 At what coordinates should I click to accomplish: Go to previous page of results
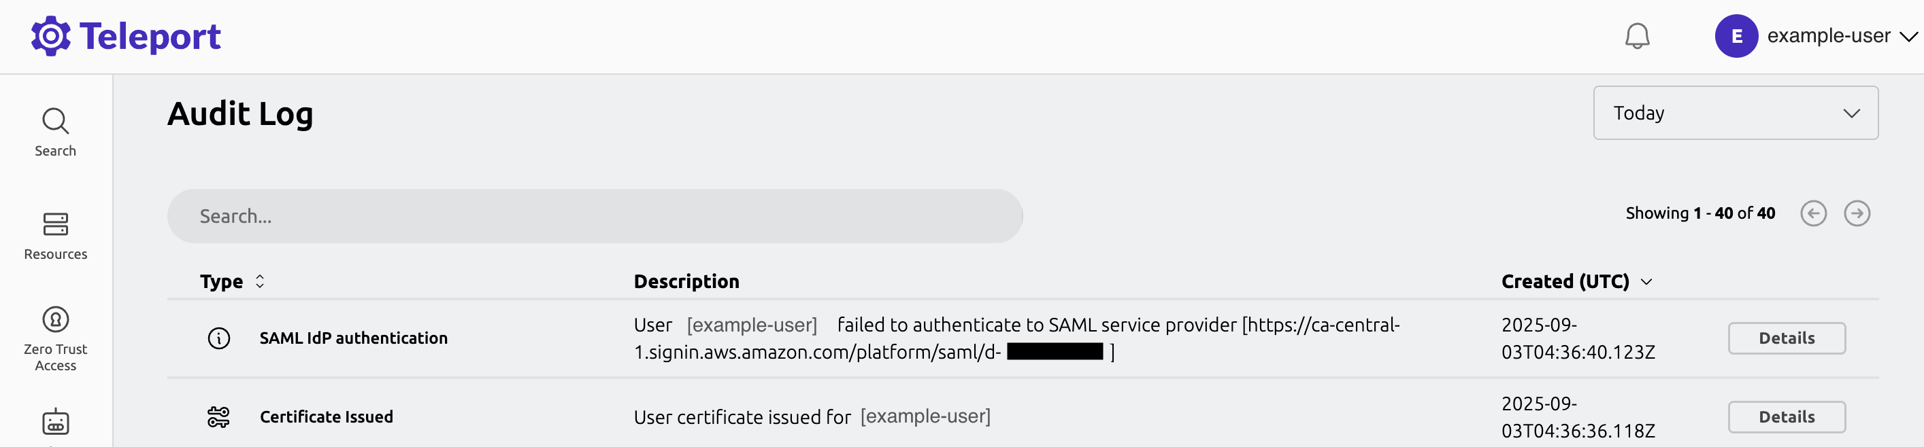click(x=1812, y=213)
